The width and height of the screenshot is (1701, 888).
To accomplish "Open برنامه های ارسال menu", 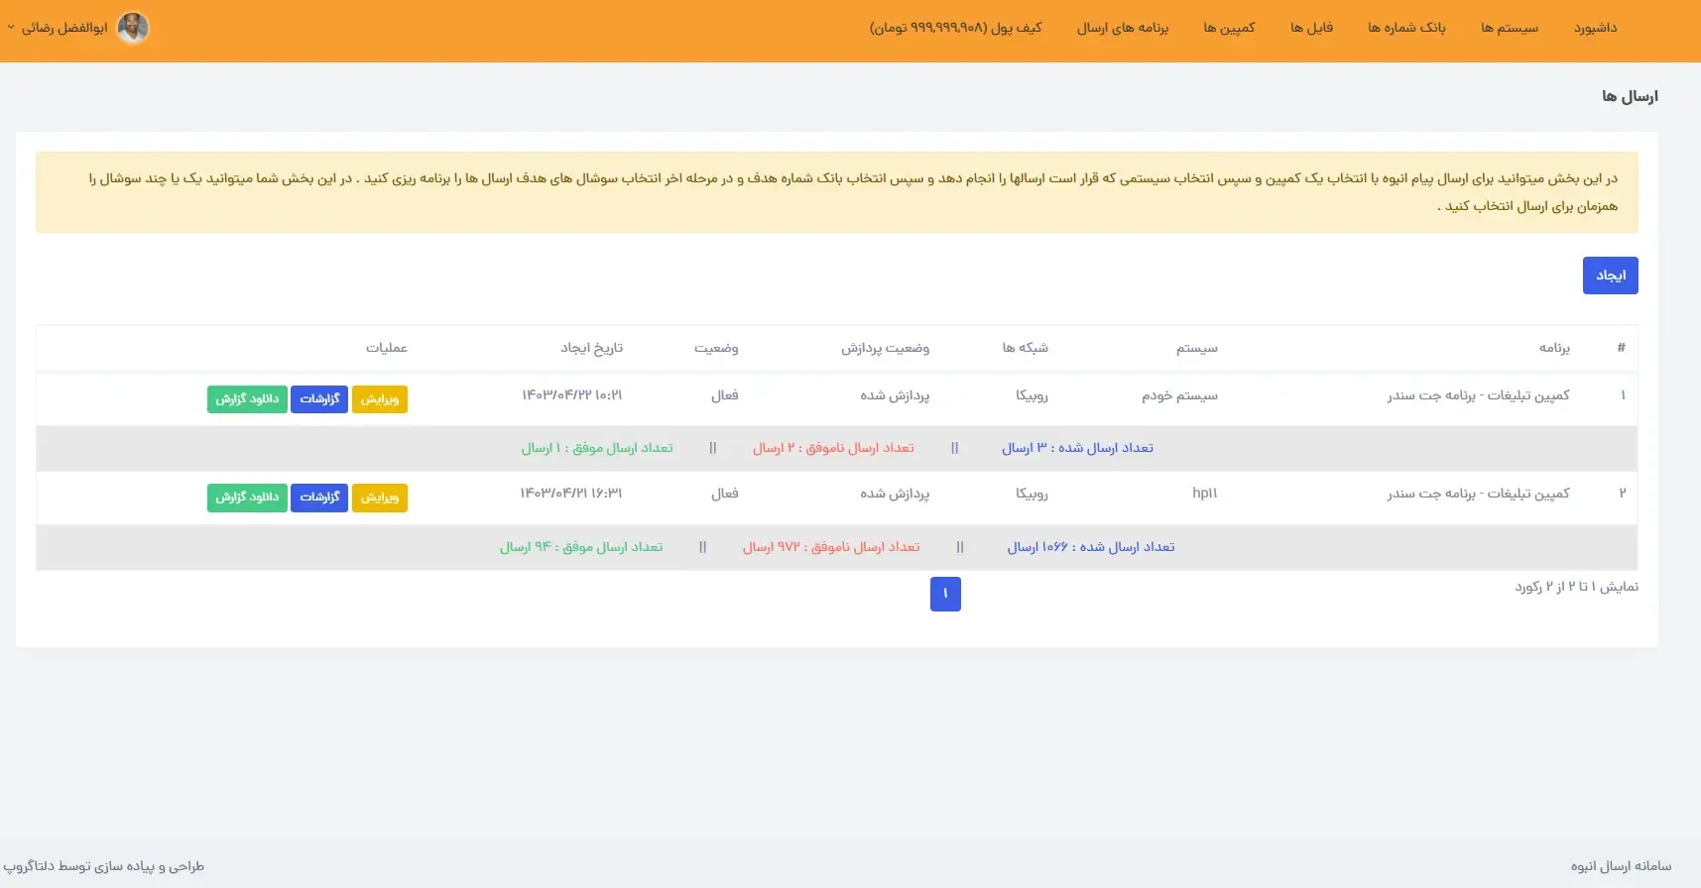I will coord(1123,28).
